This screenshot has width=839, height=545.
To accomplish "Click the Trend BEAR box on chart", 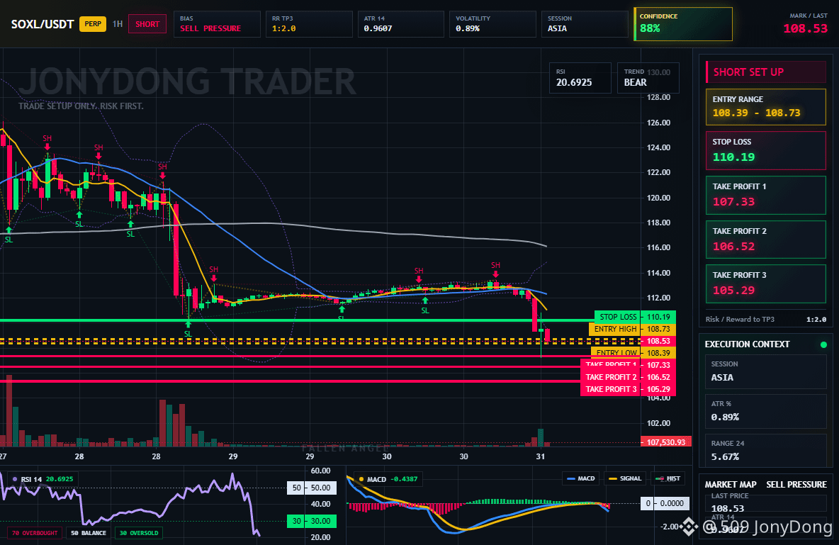I will [648, 78].
